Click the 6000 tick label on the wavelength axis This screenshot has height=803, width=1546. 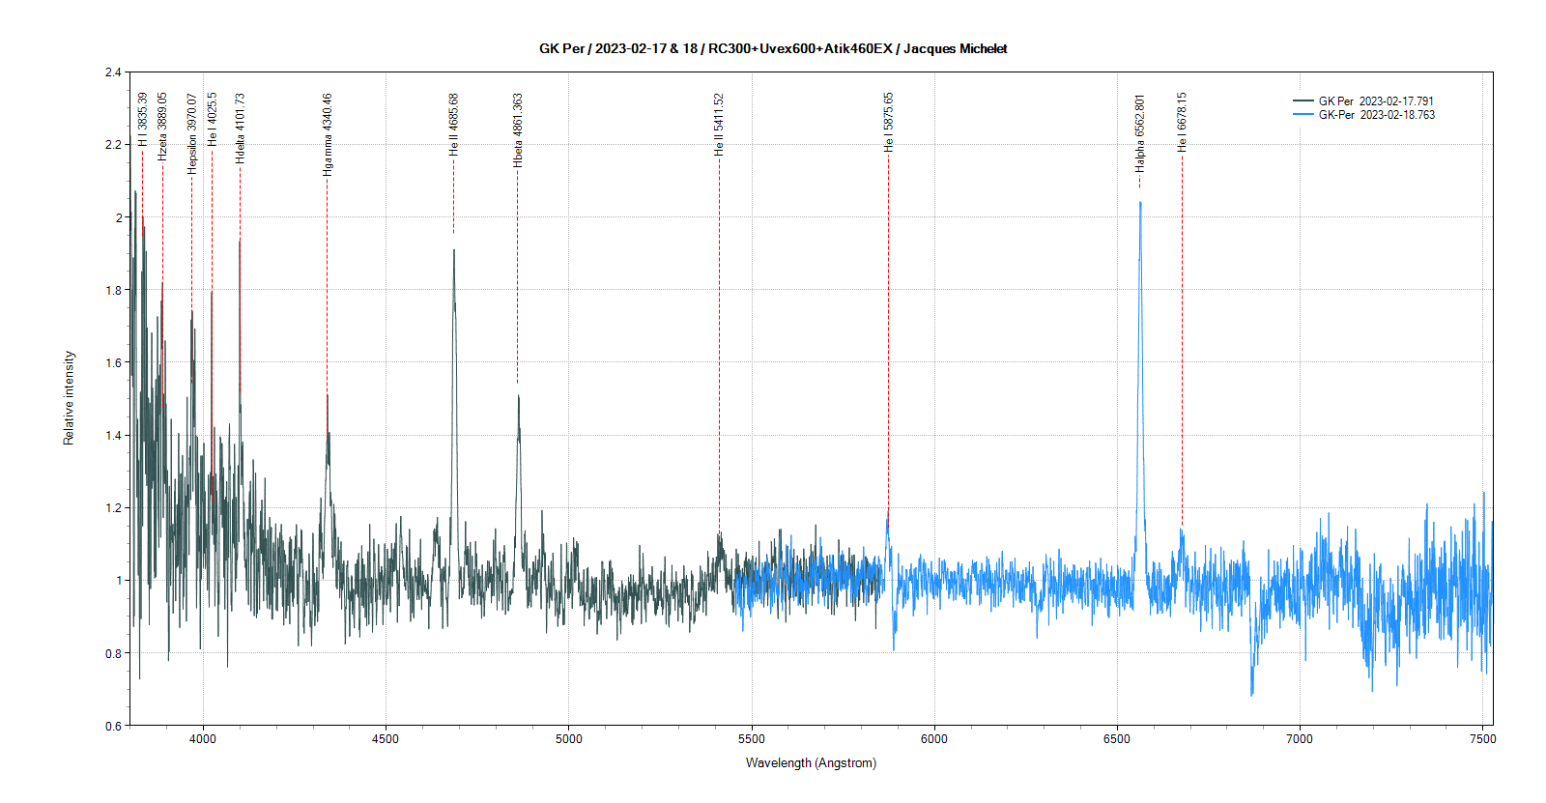coord(933,739)
